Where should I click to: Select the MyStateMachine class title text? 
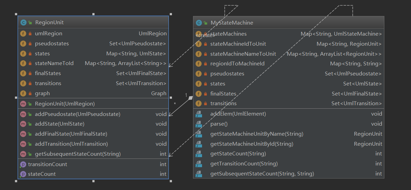coord(232,23)
